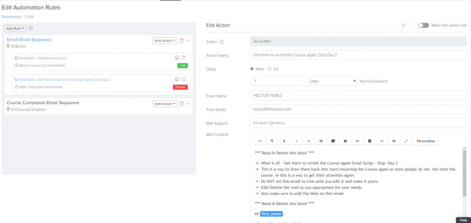Delete the Enroll Email Sequence rule

coord(182,40)
